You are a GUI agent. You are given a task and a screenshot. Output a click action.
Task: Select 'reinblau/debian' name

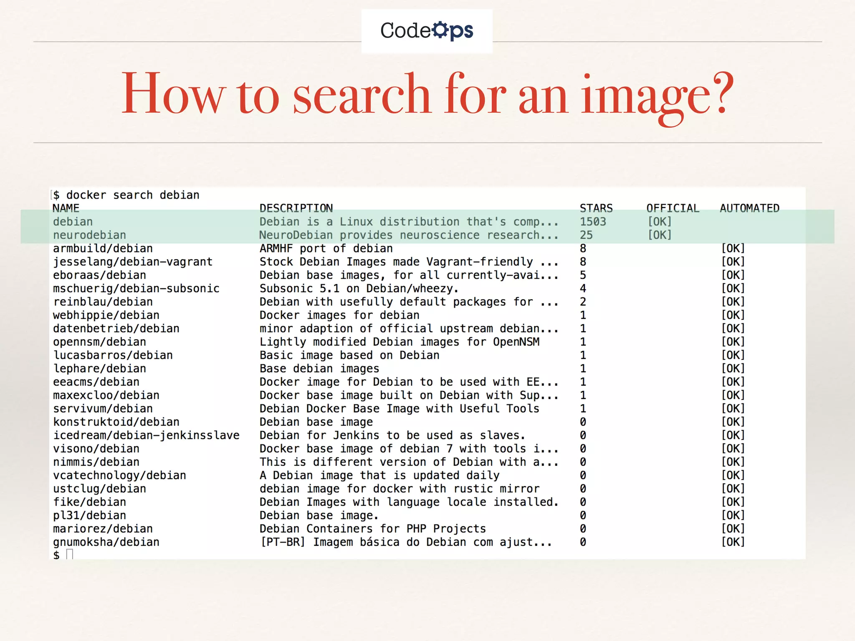[103, 302]
